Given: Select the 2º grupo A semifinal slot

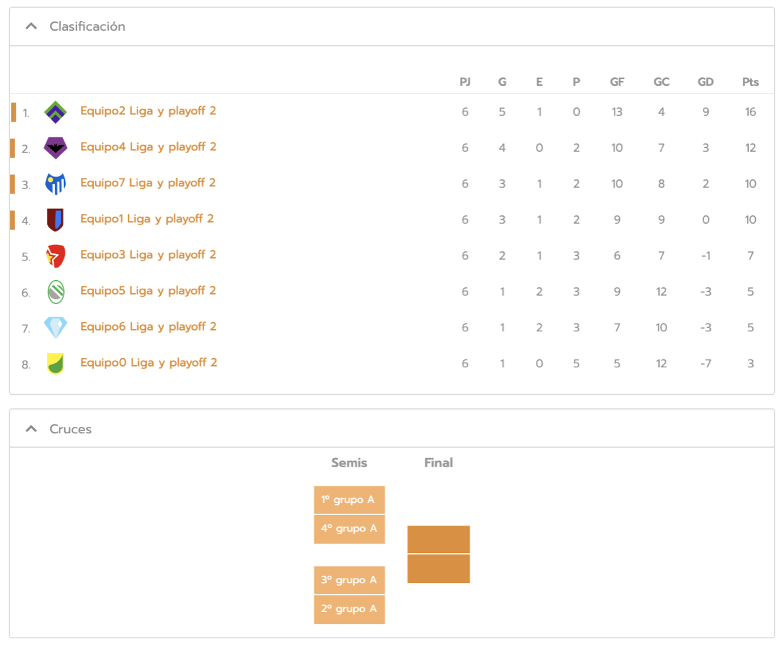Looking at the screenshot, I should click(349, 609).
